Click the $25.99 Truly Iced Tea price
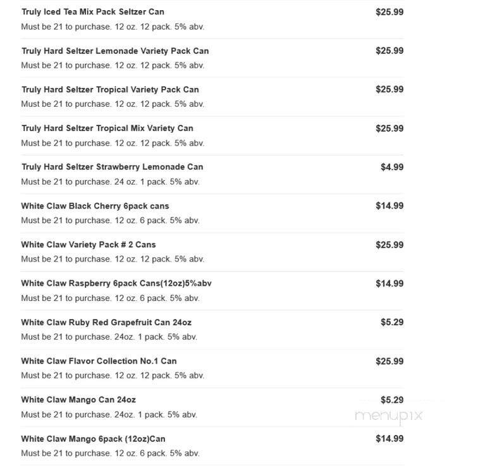This screenshot has width=502, height=468. pos(389,12)
